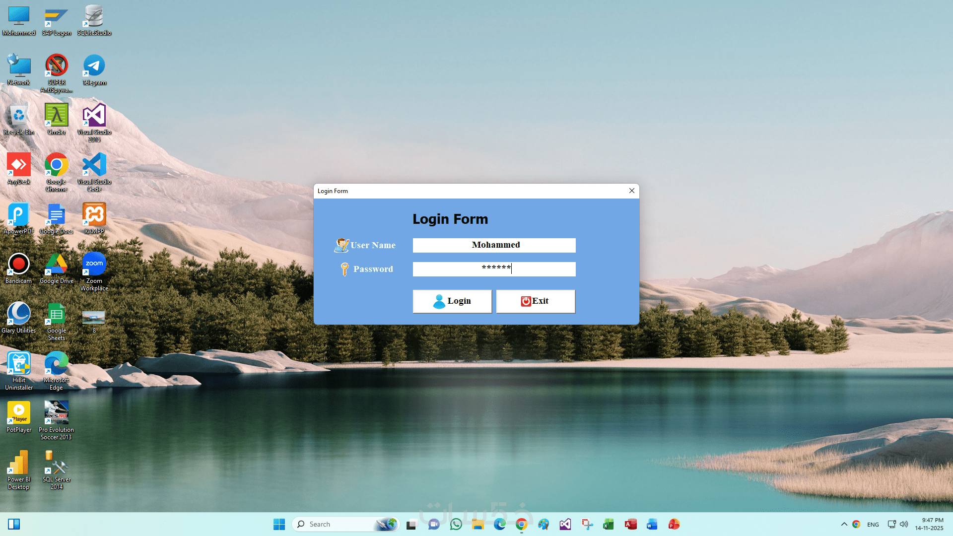Screen dimensions: 953x536
Task: Close the Login Form dialog
Action: point(631,191)
